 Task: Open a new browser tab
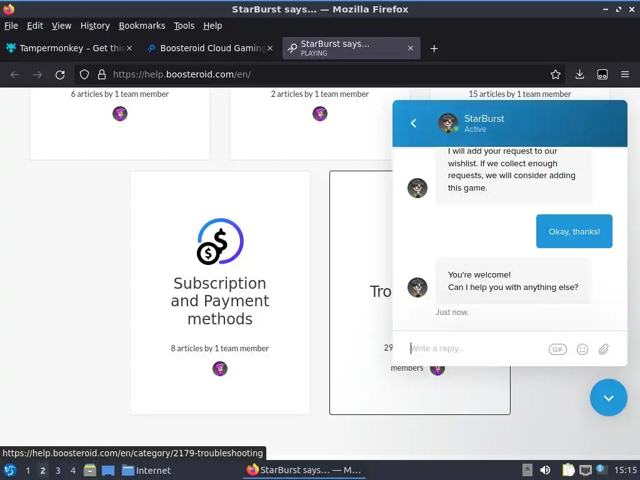(x=434, y=49)
